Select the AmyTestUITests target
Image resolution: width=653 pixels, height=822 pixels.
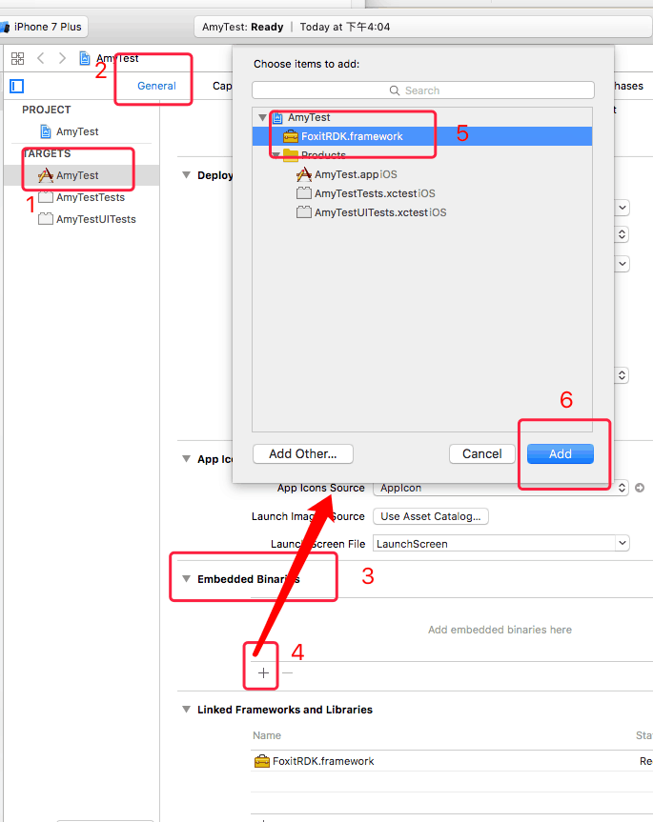coord(87,219)
